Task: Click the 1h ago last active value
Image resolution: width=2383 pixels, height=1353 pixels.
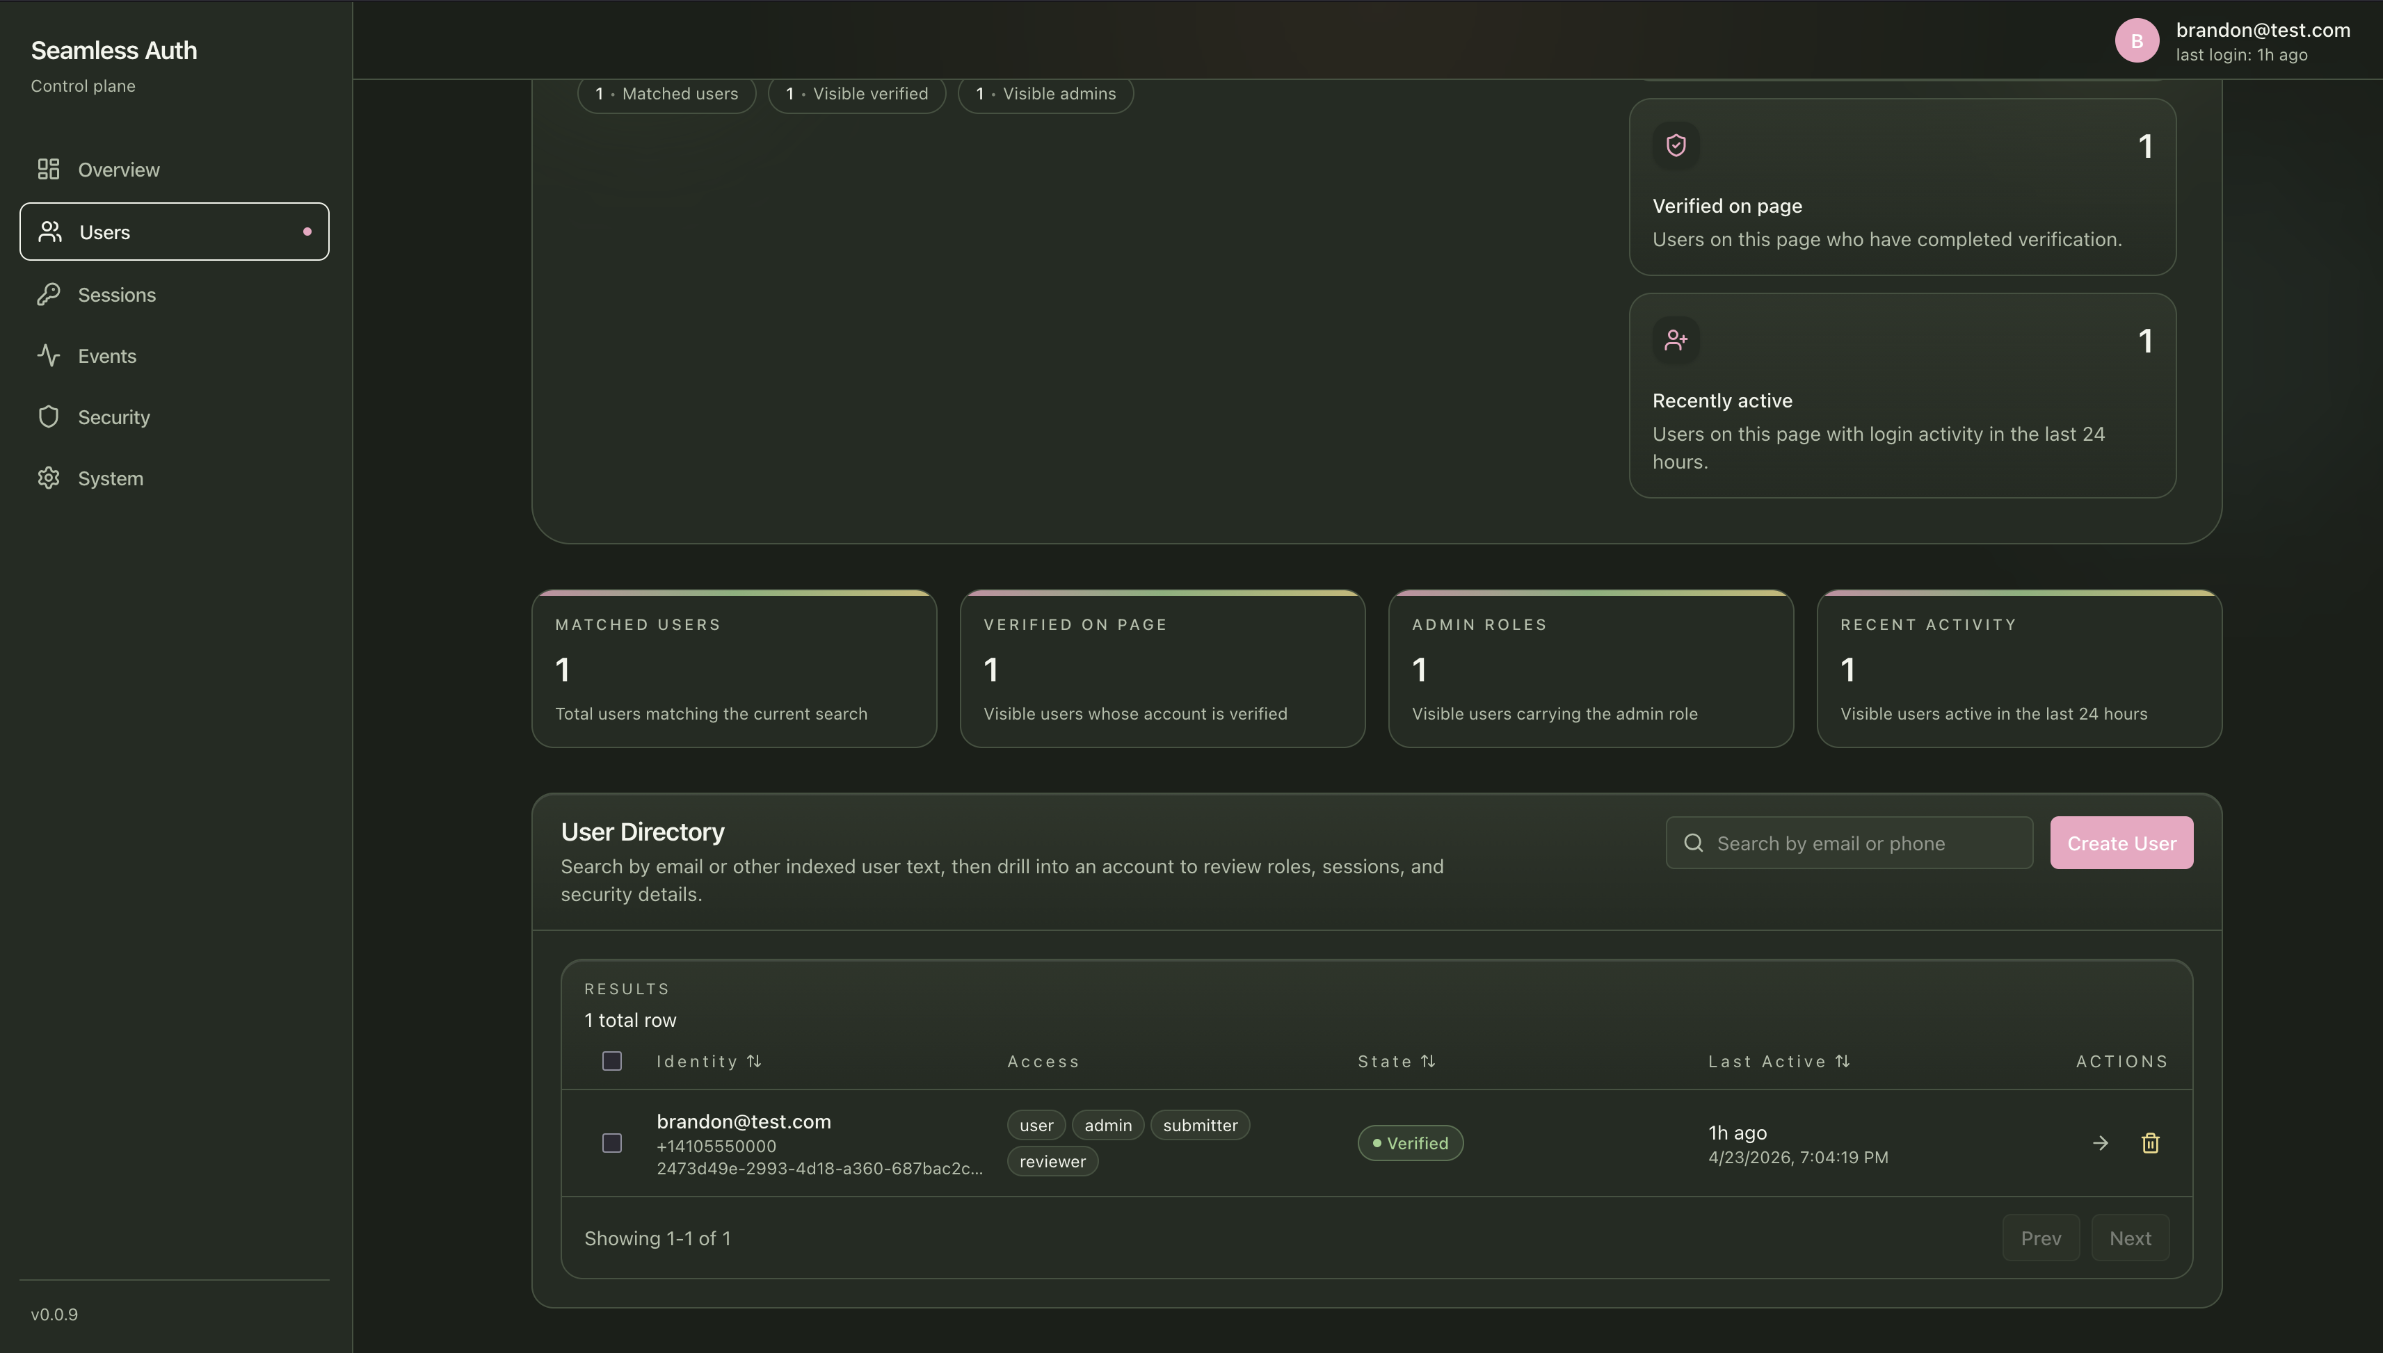Action: [1737, 1133]
